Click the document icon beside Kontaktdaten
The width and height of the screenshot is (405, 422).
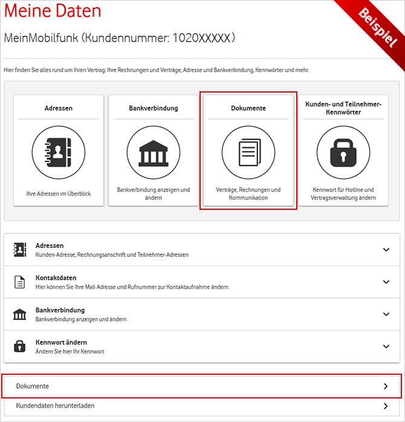point(20,282)
